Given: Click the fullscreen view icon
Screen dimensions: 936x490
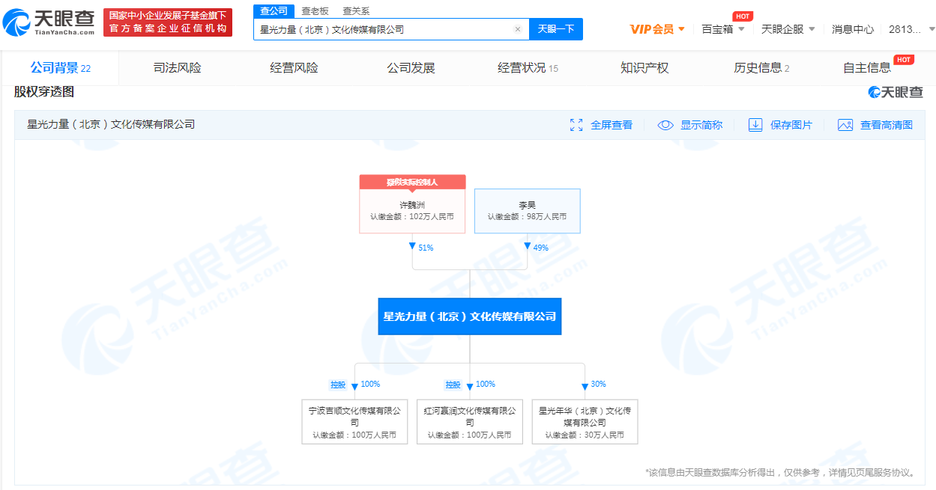Looking at the screenshot, I should 576,125.
